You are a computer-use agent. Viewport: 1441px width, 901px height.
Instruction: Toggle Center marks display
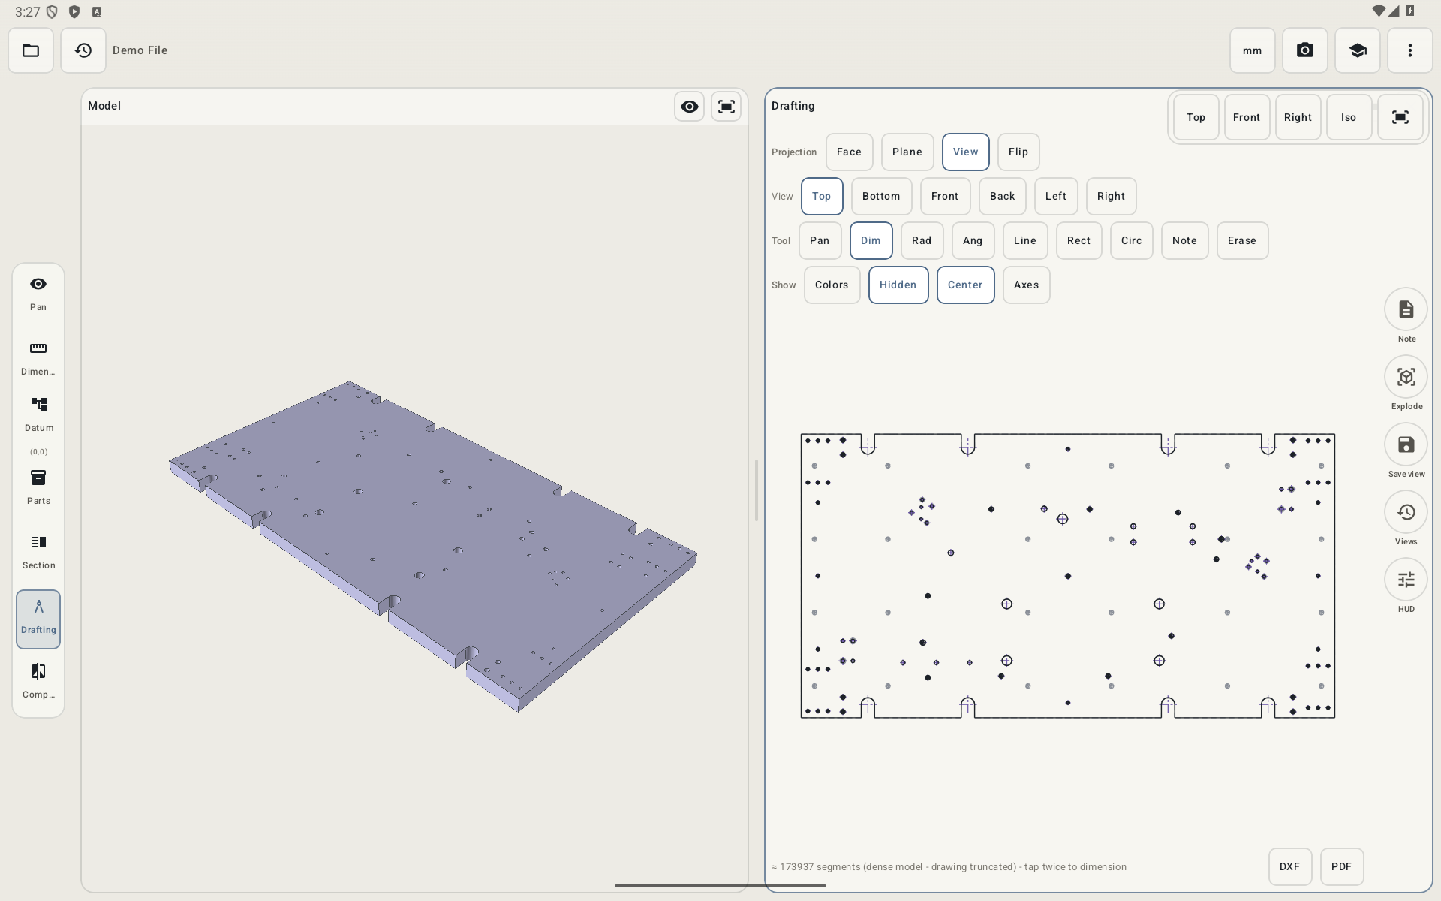tap(966, 285)
